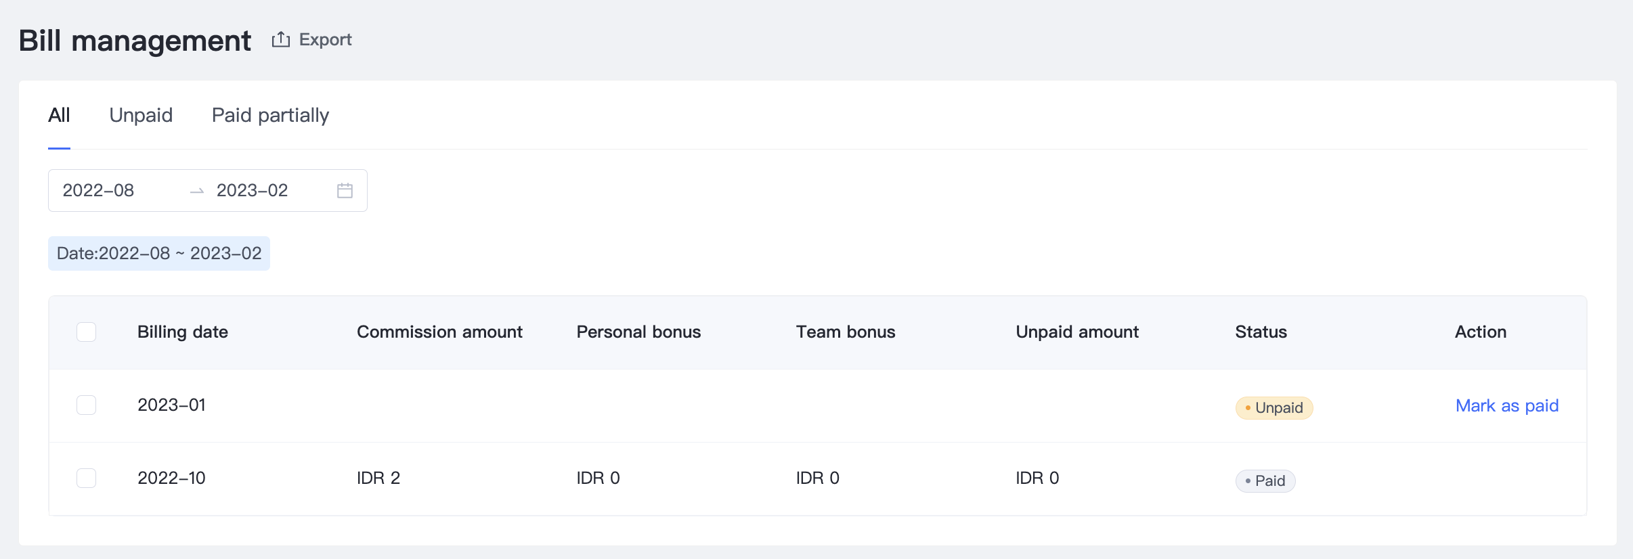Click the Unpaid status badge

[x=1274, y=408]
